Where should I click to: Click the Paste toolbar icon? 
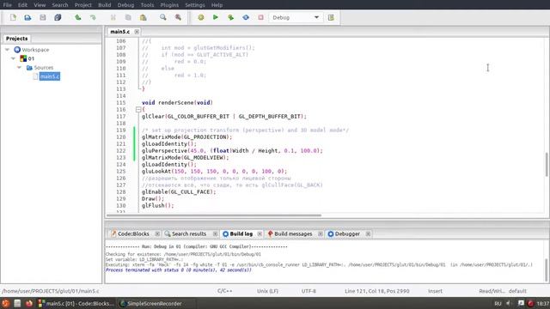pyautogui.click(x=144, y=17)
